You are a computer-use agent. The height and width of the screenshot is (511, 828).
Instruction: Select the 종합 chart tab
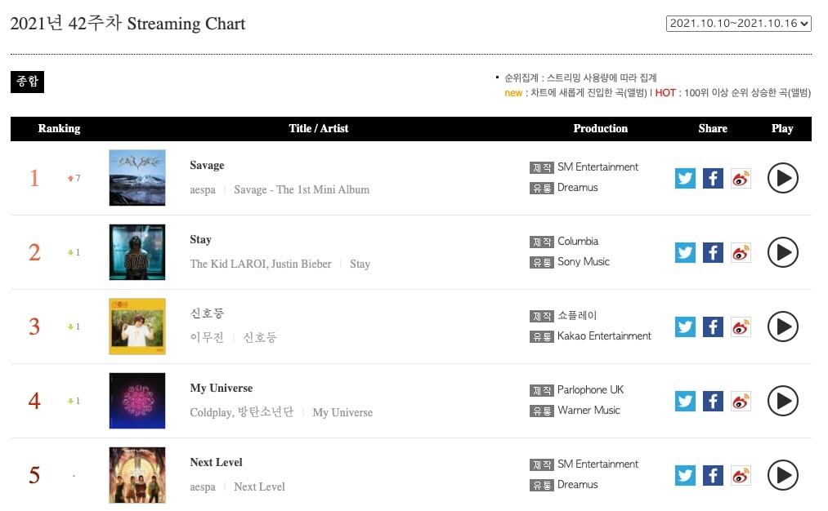pos(27,82)
